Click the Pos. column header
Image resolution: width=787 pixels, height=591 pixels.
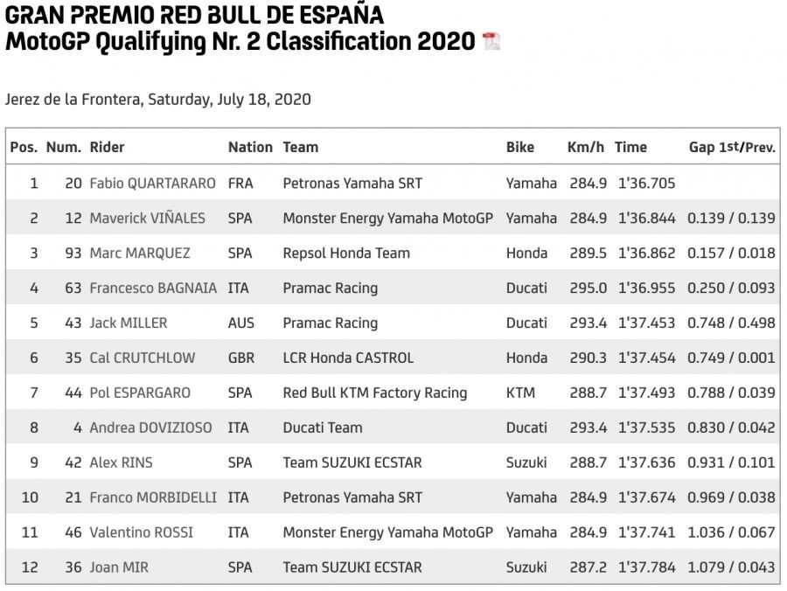(x=24, y=147)
